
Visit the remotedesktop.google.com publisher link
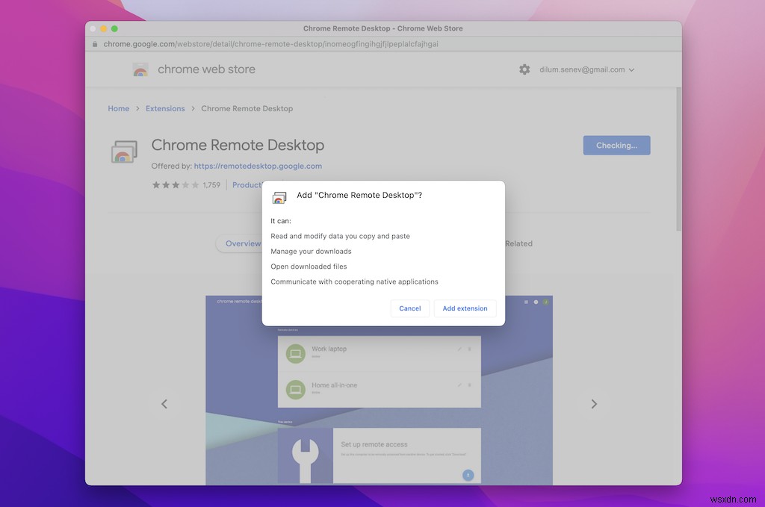[258, 166]
